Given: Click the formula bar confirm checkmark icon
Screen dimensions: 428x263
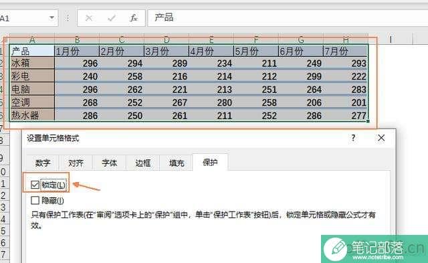Looking at the screenshot, I should [x=112, y=18].
